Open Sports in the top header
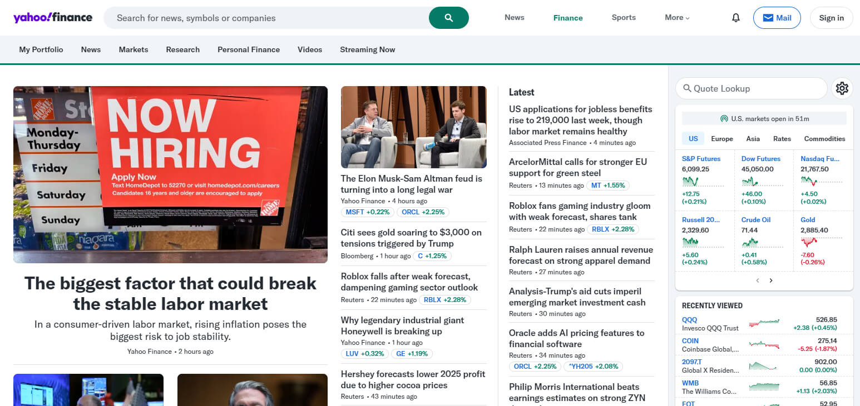Screen dimensions: 860x406 624,17
